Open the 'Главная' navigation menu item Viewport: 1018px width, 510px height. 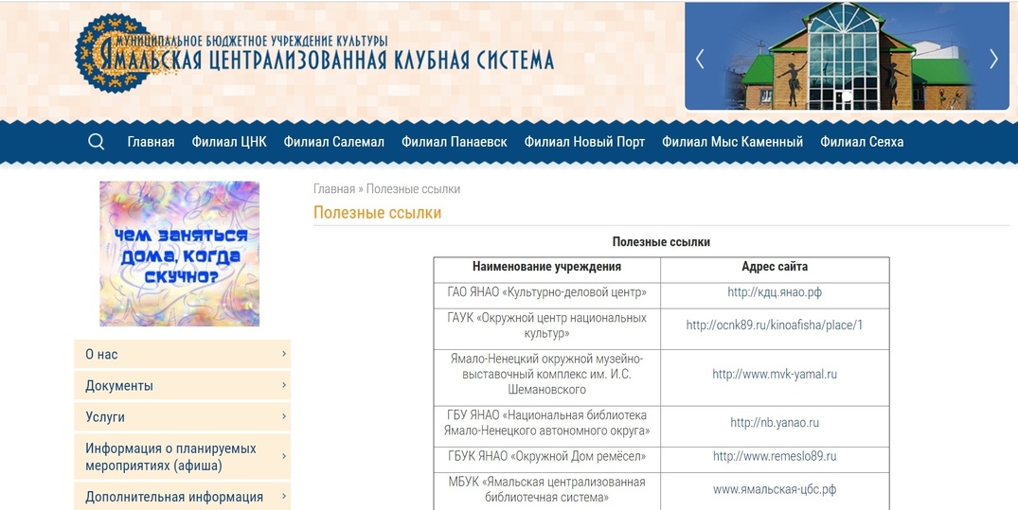151,142
